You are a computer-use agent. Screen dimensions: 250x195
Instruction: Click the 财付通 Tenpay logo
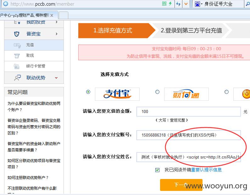(186, 94)
